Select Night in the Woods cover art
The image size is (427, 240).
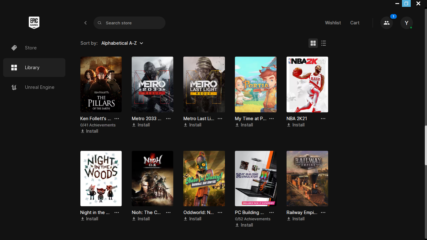tap(101, 179)
